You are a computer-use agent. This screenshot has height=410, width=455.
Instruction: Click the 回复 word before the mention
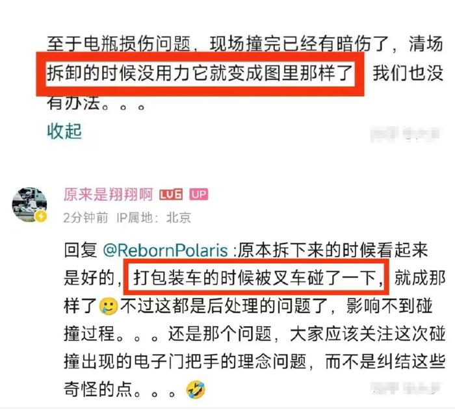pos(81,250)
